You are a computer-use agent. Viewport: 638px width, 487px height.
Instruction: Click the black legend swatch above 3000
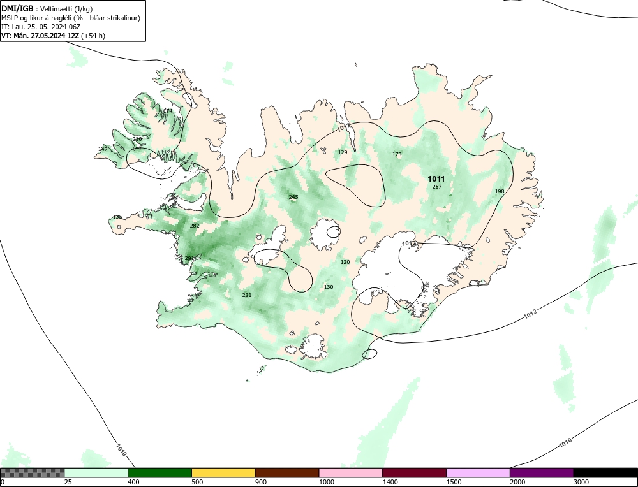[605, 472]
